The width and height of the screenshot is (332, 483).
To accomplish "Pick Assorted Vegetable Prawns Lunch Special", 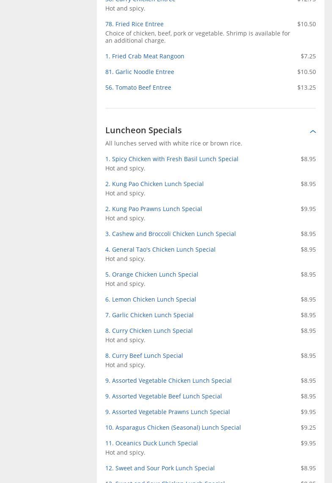I will click(167, 412).
